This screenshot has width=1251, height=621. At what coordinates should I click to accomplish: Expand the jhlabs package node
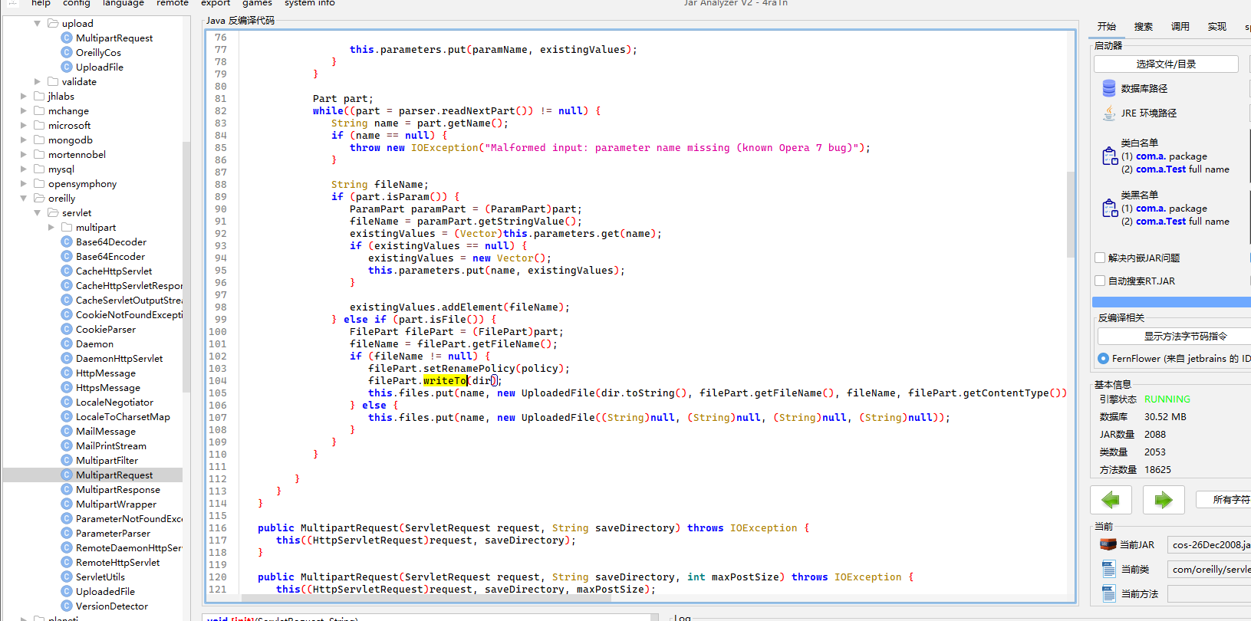[23, 96]
